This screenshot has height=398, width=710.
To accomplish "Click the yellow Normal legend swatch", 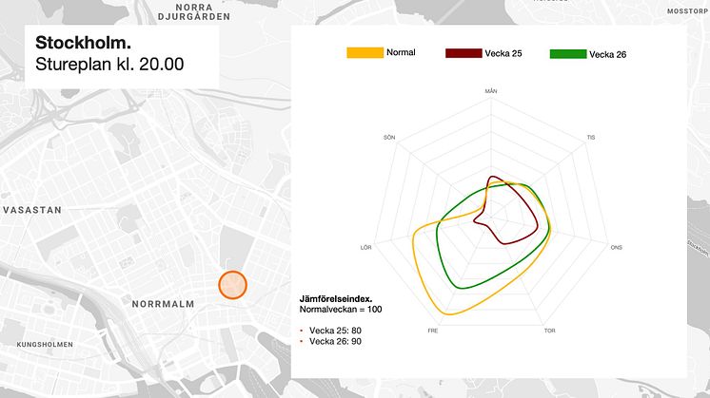I will (365, 52).
